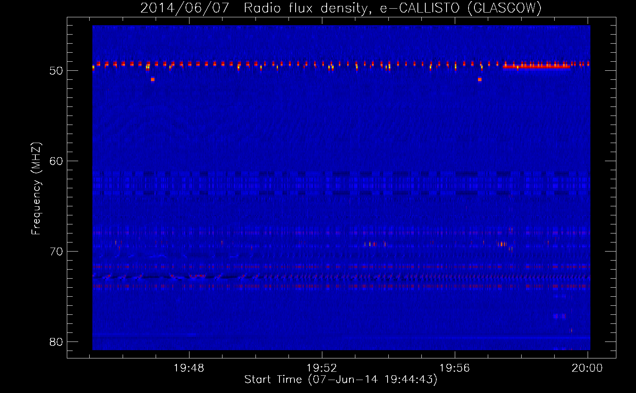Image resolution: width=636 pixels, height=393 pixels.
Task: Click the 'Start Time (07-Jun-14 19:44:43)' label
Action: point(341,380)
